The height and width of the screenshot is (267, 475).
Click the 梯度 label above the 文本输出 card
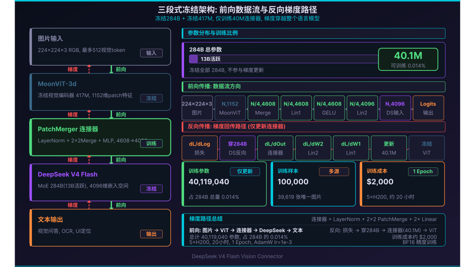click(72, 205)
